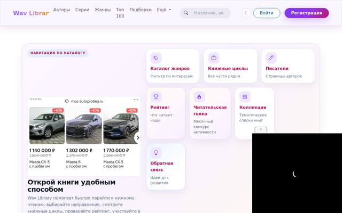Click the Тематические списки книг subtitle

(253, 118)
